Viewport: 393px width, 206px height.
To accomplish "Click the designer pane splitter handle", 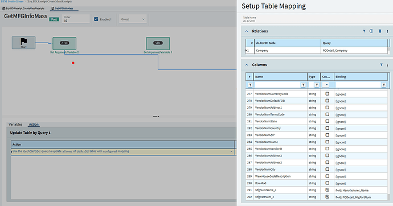I will tap(156, 117).
